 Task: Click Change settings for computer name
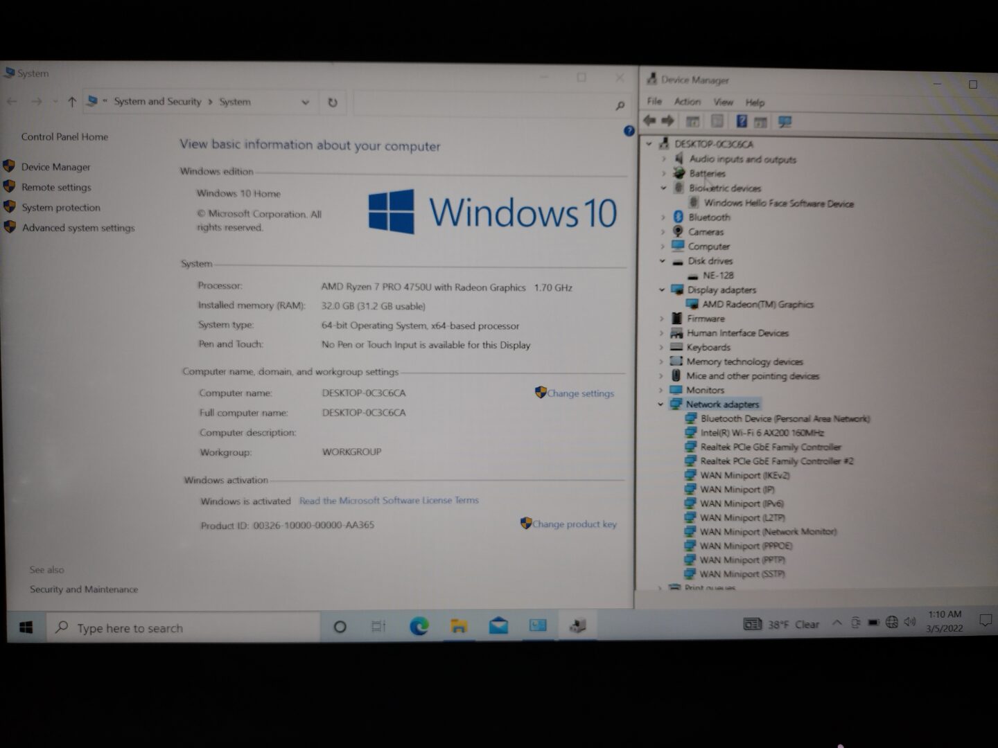pos(580,393)
